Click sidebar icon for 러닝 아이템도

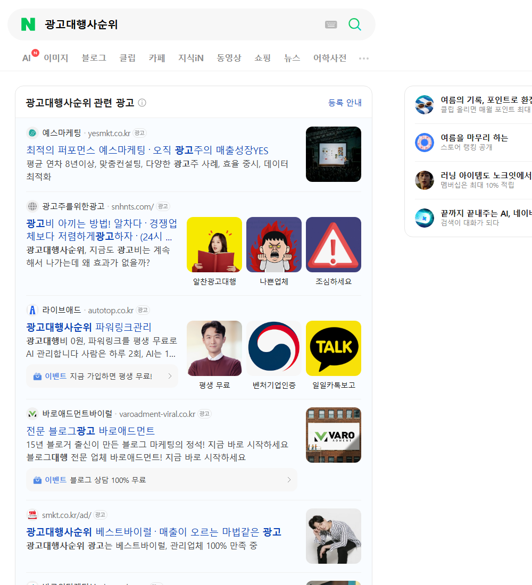click(425, 180)
